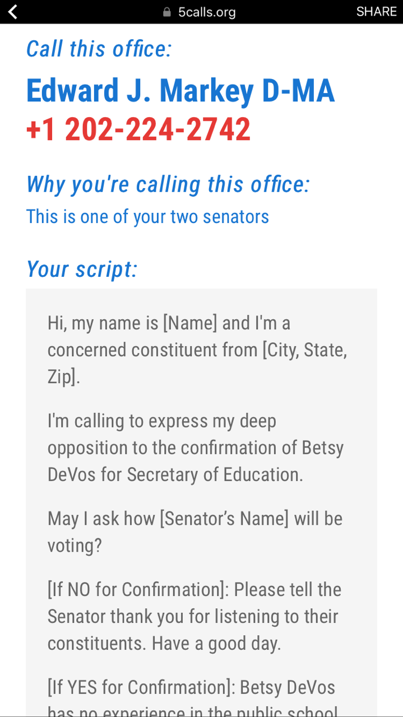Select "This is one of your two senators"
Viewport: 403px width, 717px height.
click(147, 217)
